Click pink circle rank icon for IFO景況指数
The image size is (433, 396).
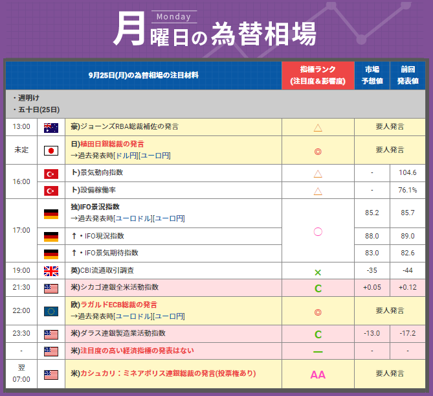(318, 231)
